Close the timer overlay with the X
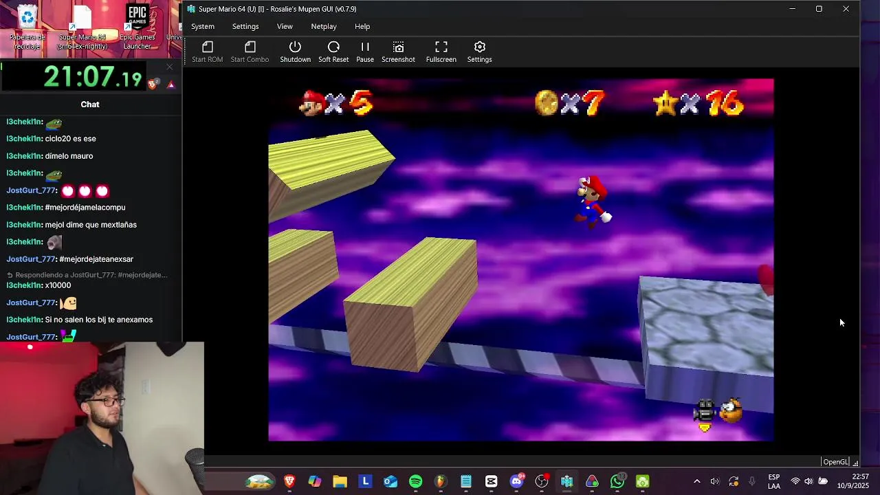This screenshot has height=495, width=880. [170, 67]
